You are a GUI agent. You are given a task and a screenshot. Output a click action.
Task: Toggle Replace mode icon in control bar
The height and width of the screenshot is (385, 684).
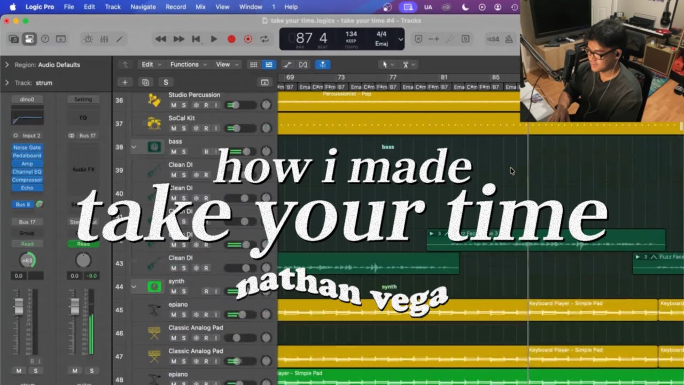click(418, 39)
